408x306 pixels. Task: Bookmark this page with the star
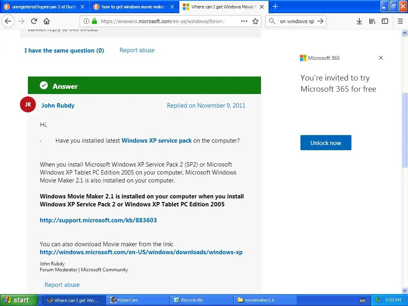tap(255, 21)
